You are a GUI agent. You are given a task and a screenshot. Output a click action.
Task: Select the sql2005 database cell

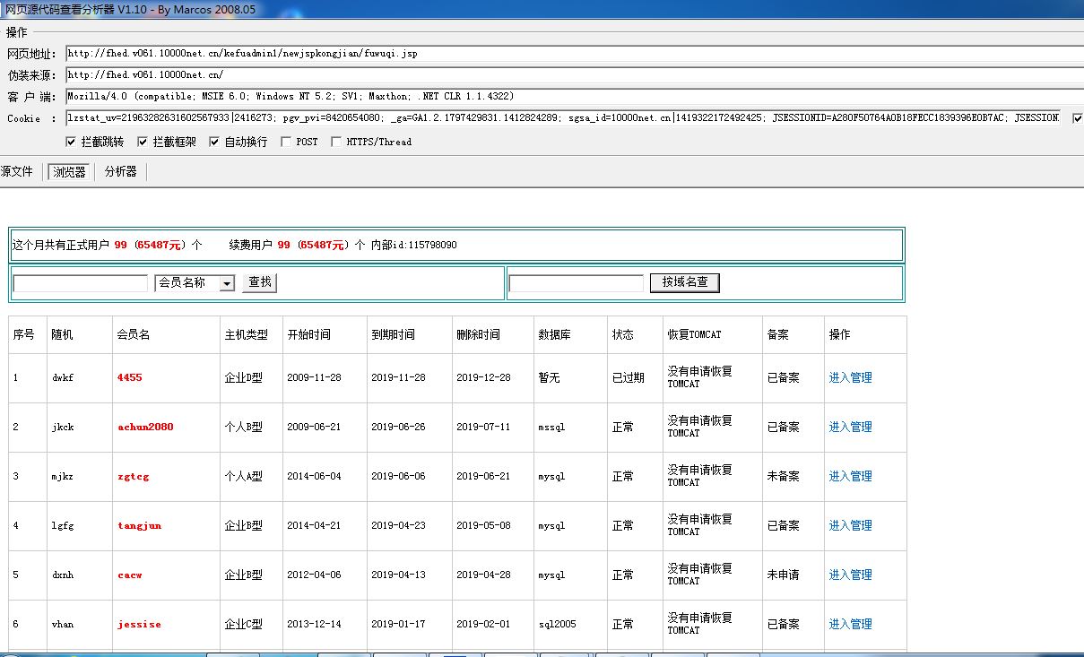coord(557,624)
